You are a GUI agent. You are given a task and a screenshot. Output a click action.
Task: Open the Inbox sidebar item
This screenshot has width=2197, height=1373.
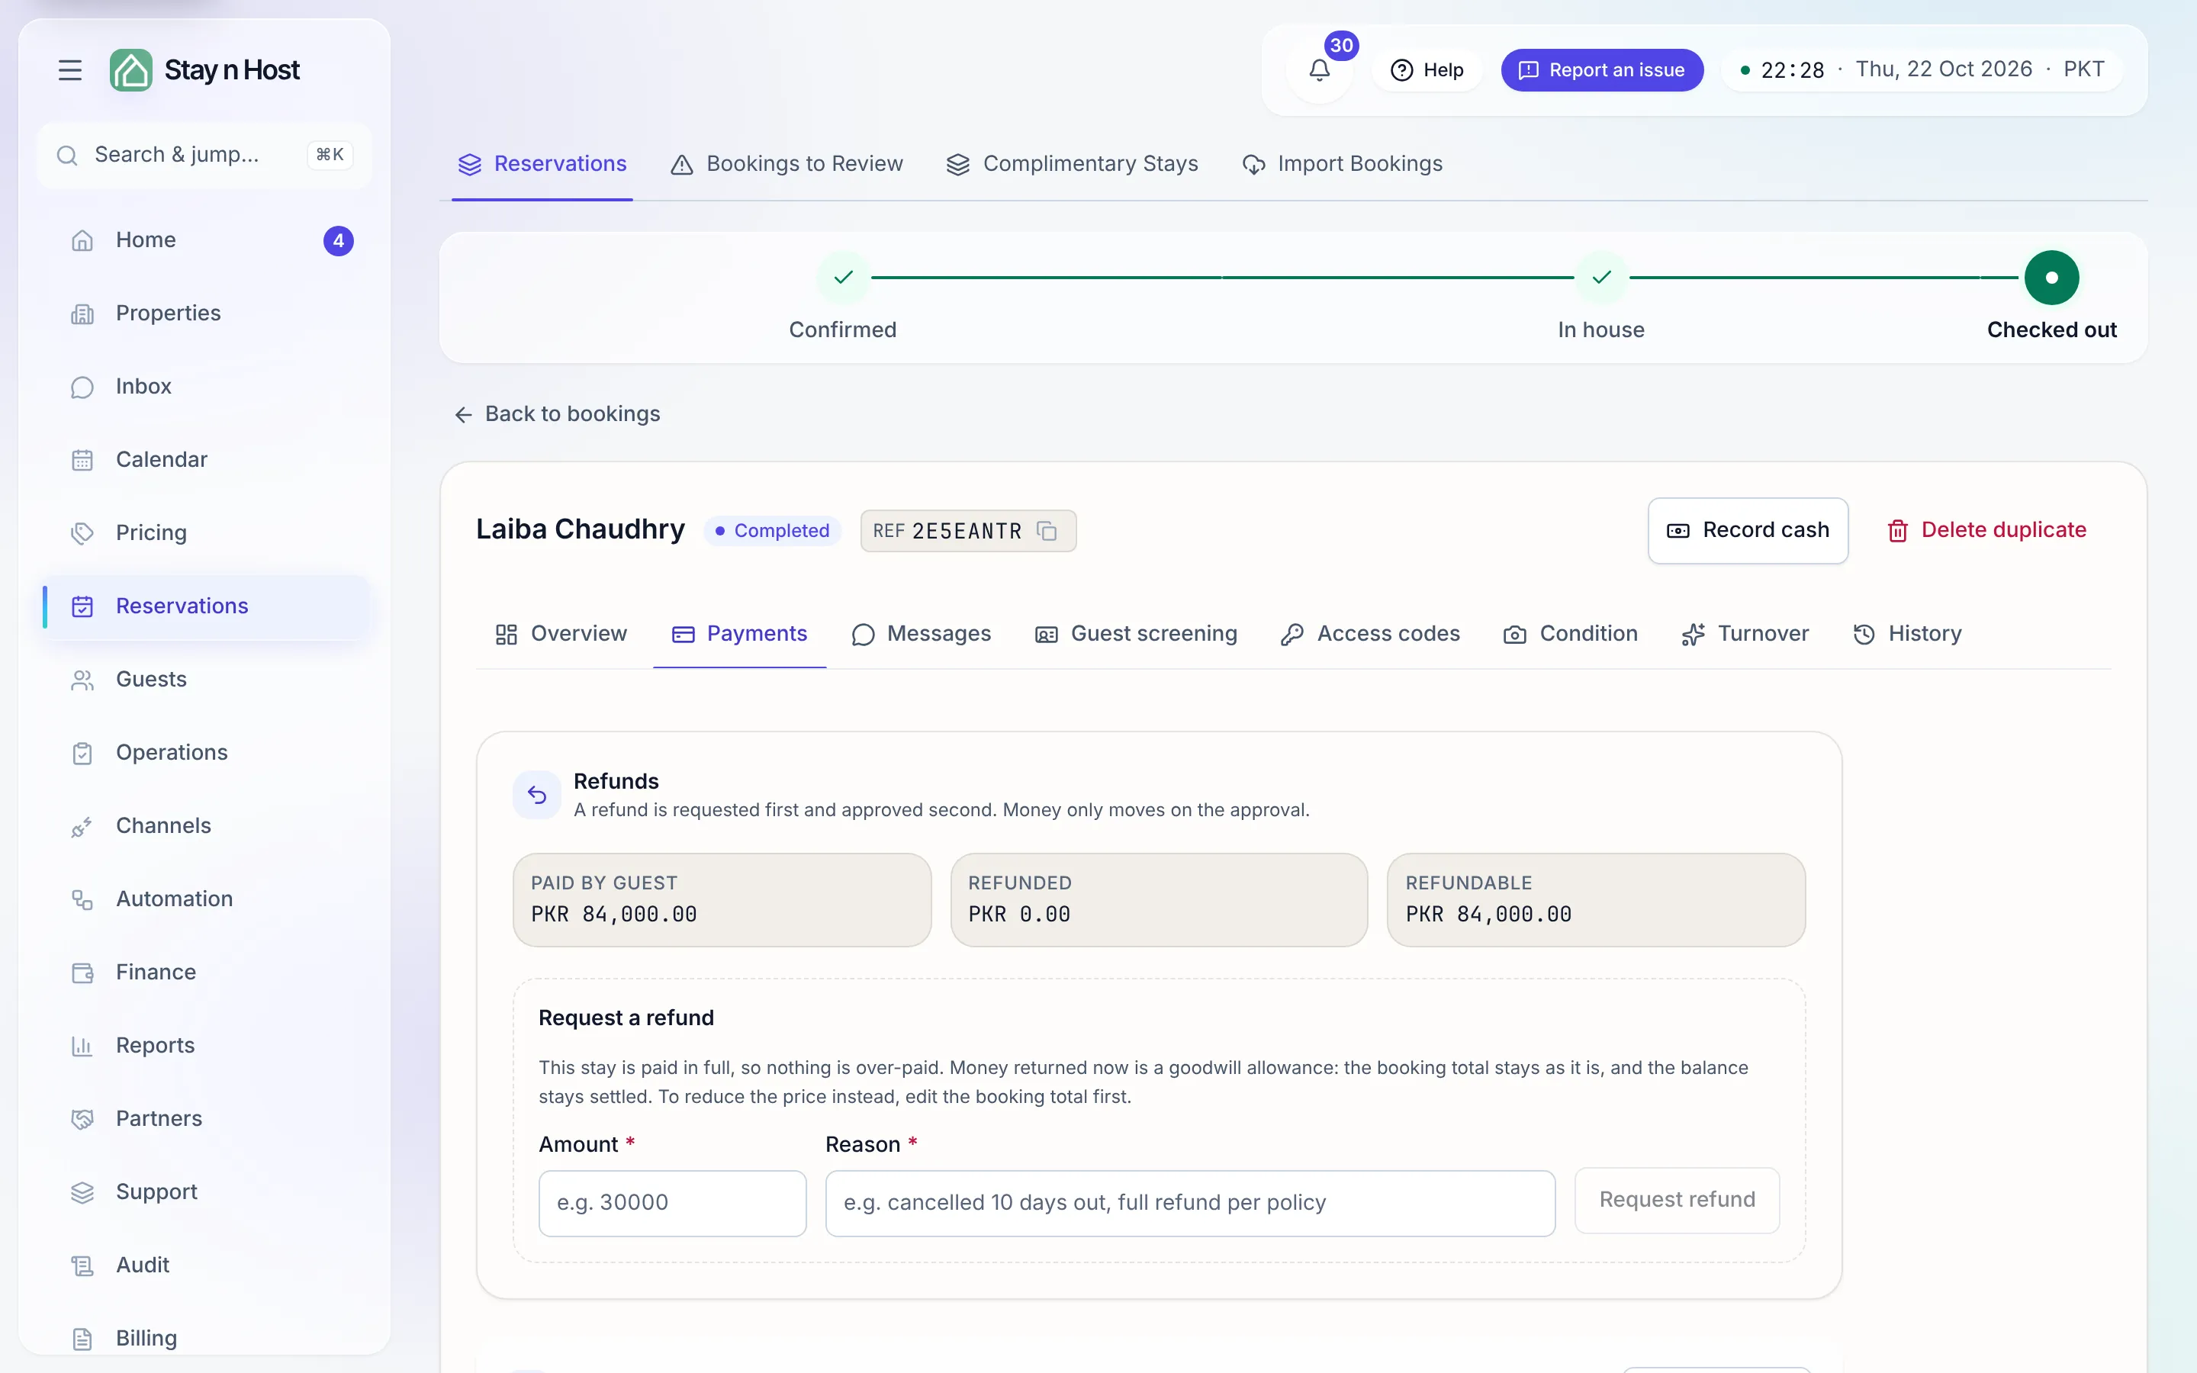tap(206, 387)
